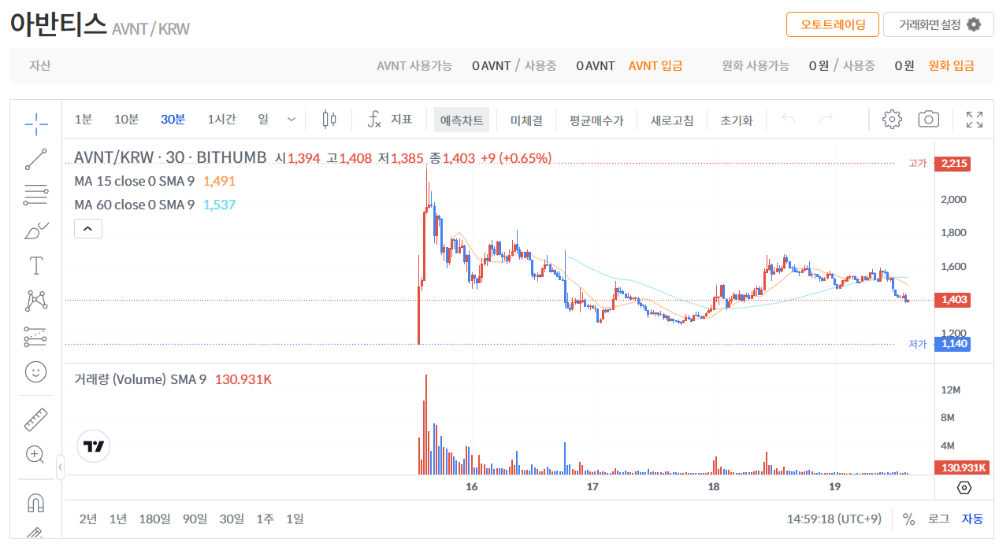Select the ruler measure tool

pos(35,419)
